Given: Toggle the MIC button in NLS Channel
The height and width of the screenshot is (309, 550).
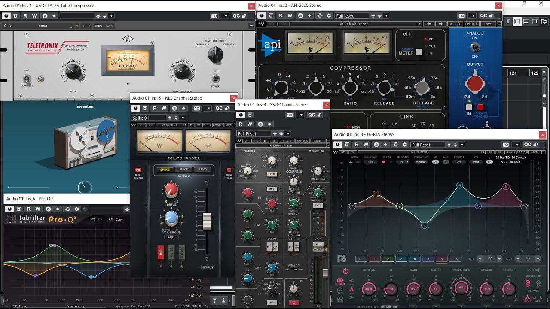Looking at the screenshot, I should (161, 252).
